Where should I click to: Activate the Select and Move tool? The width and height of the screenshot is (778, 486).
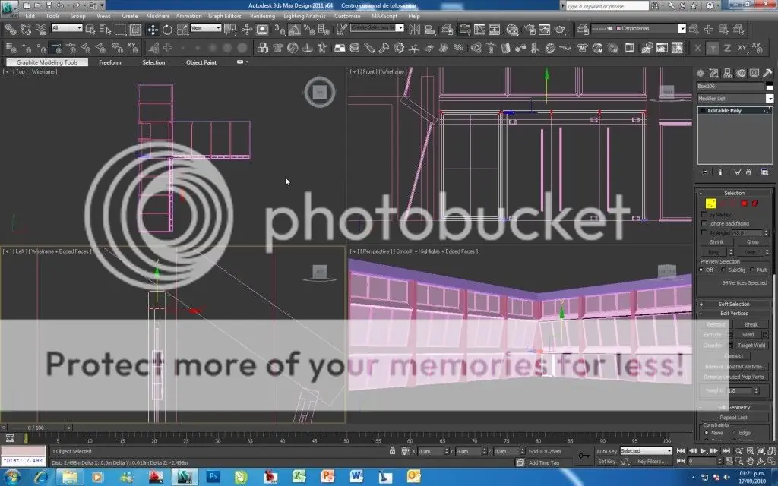[152, 30]
